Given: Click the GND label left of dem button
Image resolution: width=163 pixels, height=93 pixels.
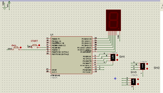Looking at the screenshot, I should click(10, 49).
